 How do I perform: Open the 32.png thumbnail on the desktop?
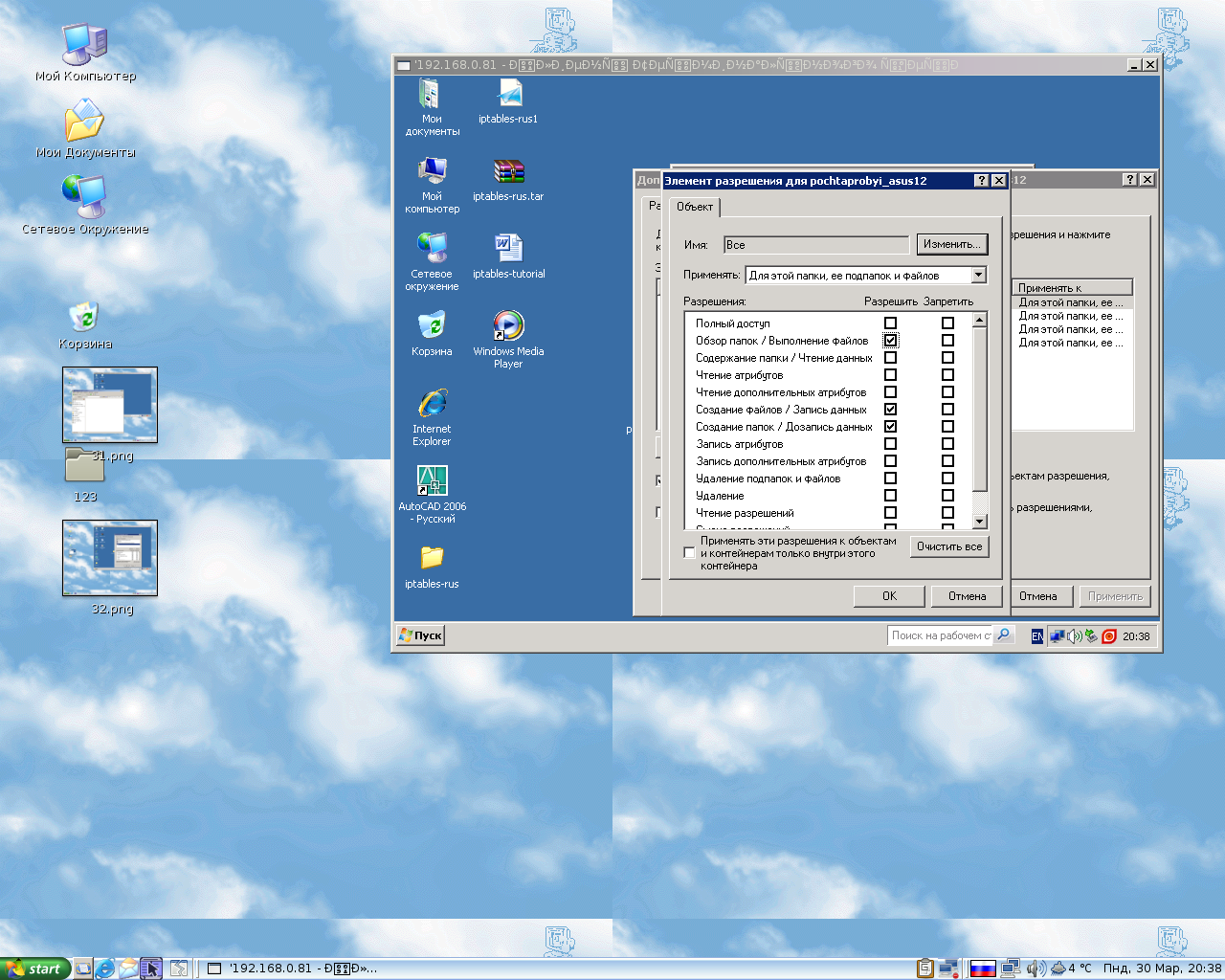point(110,558)
